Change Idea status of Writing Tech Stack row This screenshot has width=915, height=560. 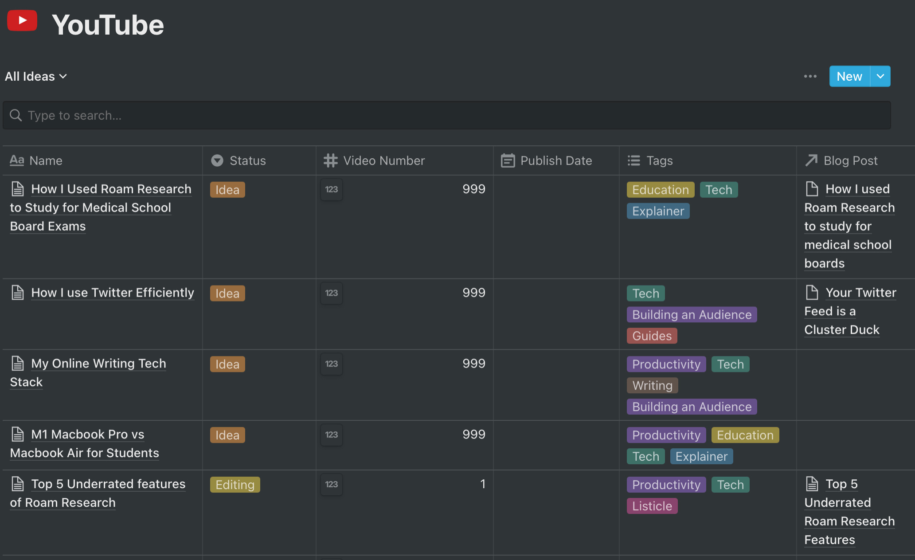[x=227, y=364]
